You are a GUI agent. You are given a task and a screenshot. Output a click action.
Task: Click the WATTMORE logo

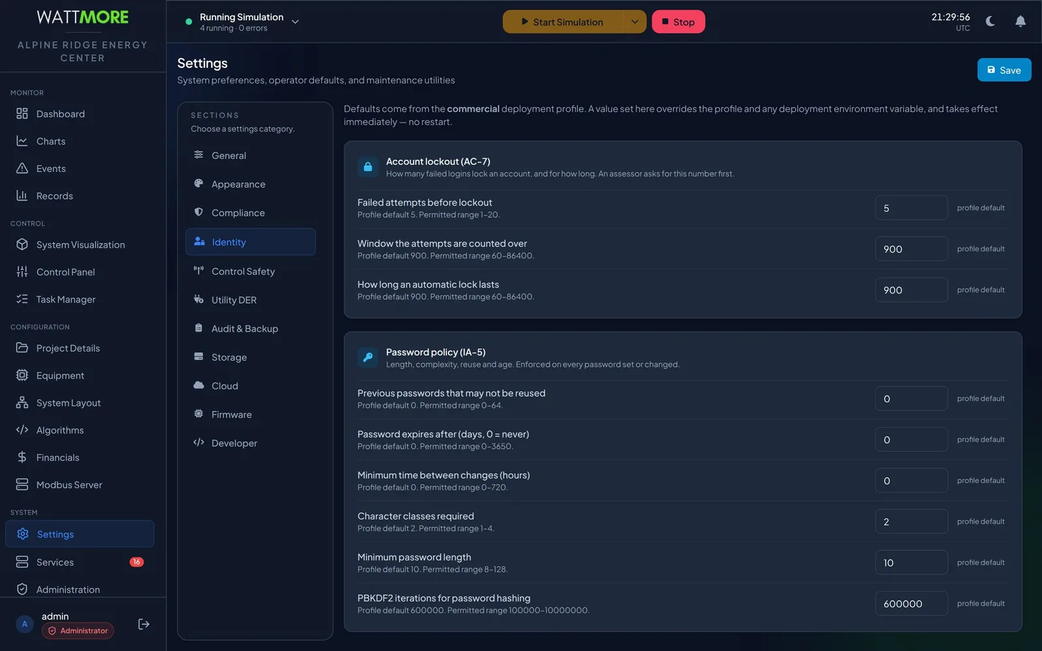(83, 18)
